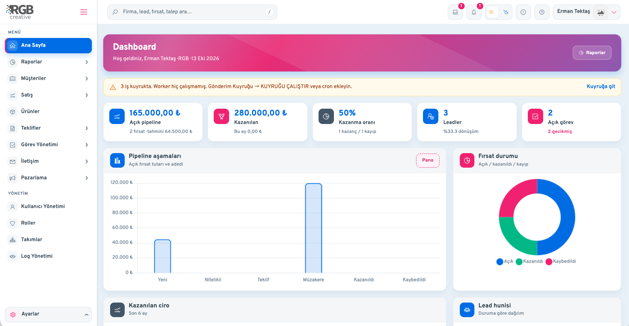Viewport: 629px width, 326px height.
Task: Click the Müzakere bar in the chart
Action: [x=314, y=228]
